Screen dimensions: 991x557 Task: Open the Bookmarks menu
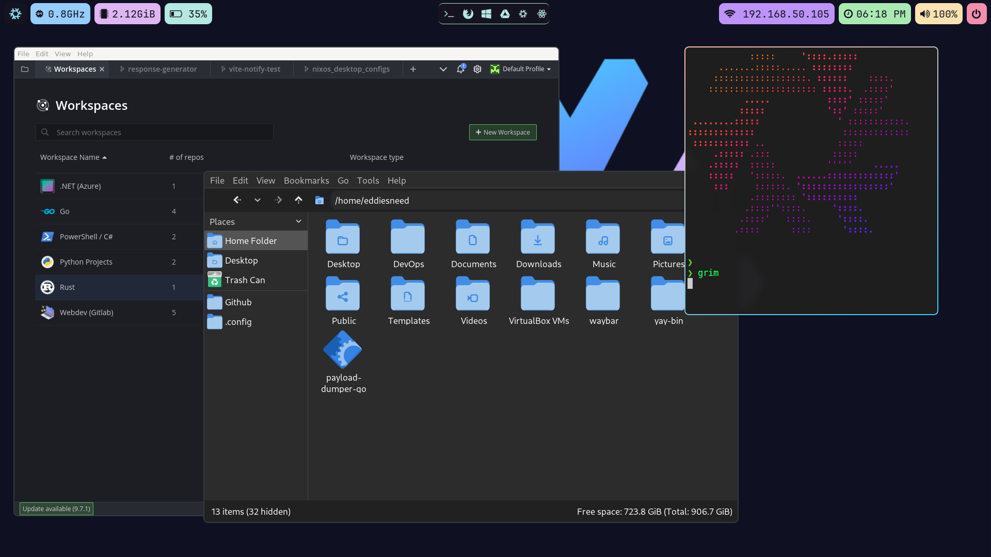pyautogui.click(x=306, y=181)
